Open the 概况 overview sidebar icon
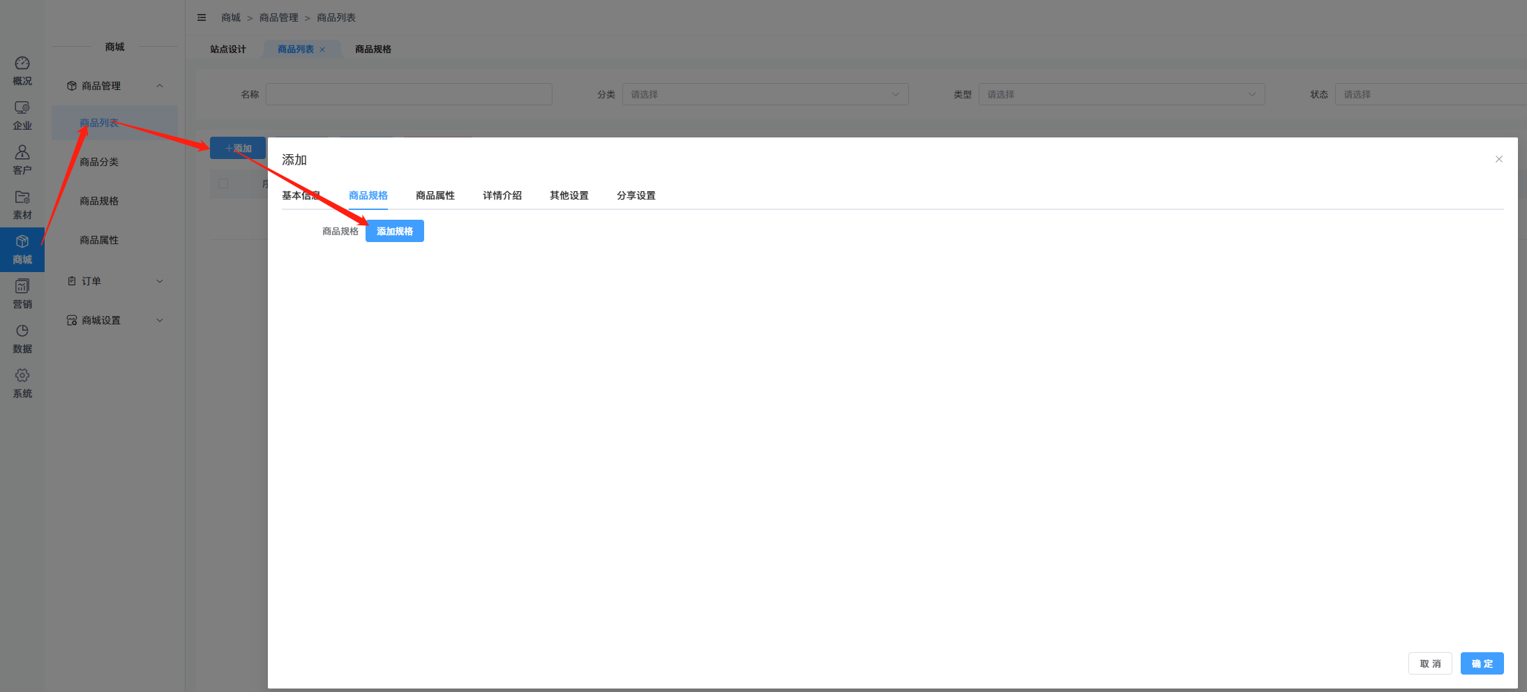 [x=22, y=70]
